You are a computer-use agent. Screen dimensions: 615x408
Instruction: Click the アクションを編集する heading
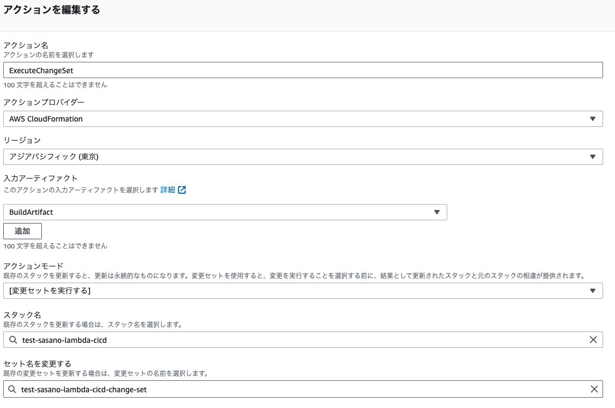[x=52, y=10]
